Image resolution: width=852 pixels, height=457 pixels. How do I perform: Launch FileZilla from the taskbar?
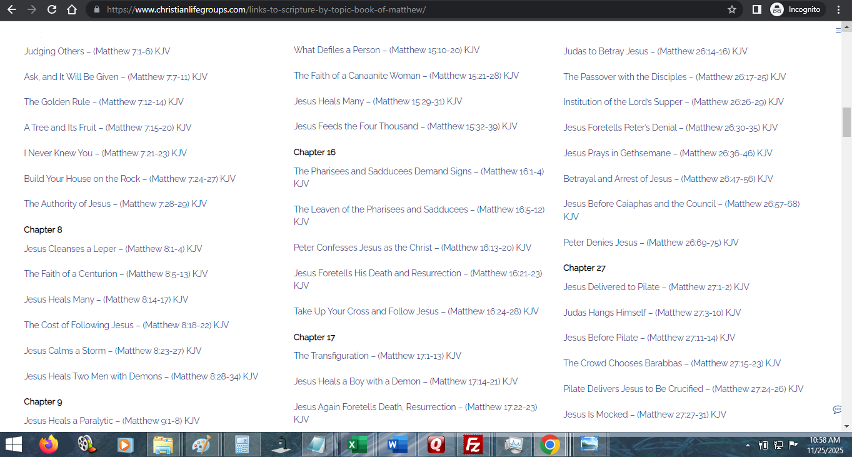click(472, 445)
